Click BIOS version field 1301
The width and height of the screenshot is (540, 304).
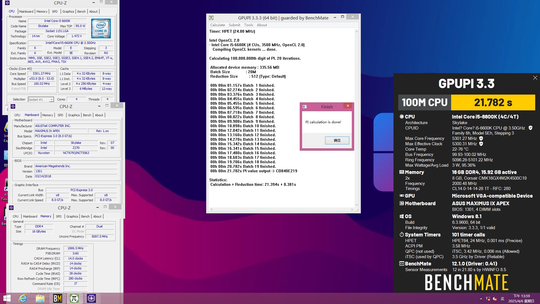pos(76,171)
